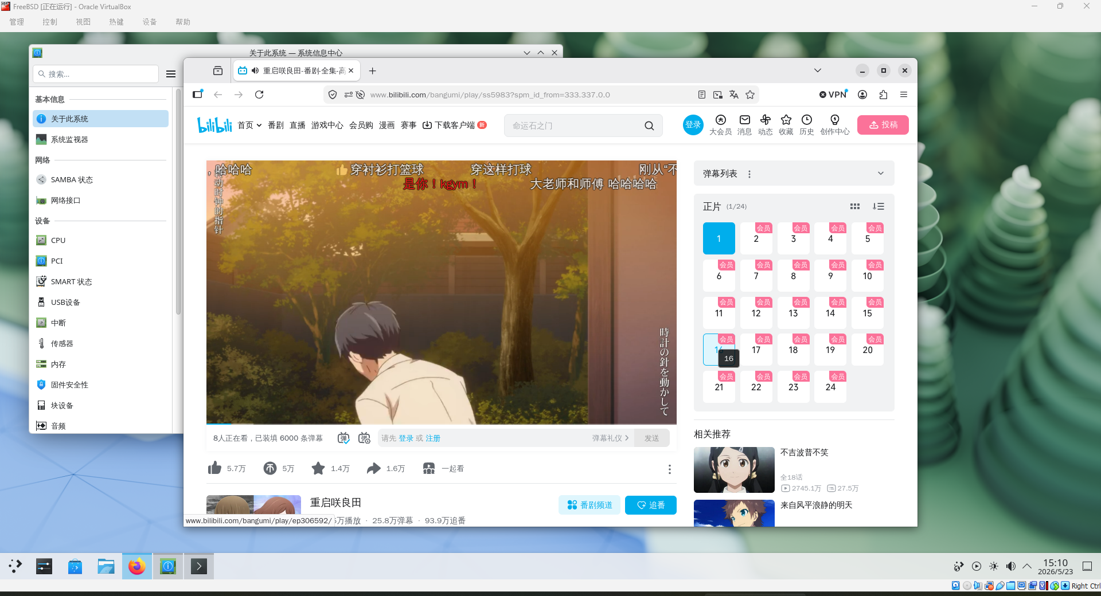The width and height of the screenshot is (1101, 596).
Task: Open the 大会员 icon in header
Action: click(x=721, y=124)
